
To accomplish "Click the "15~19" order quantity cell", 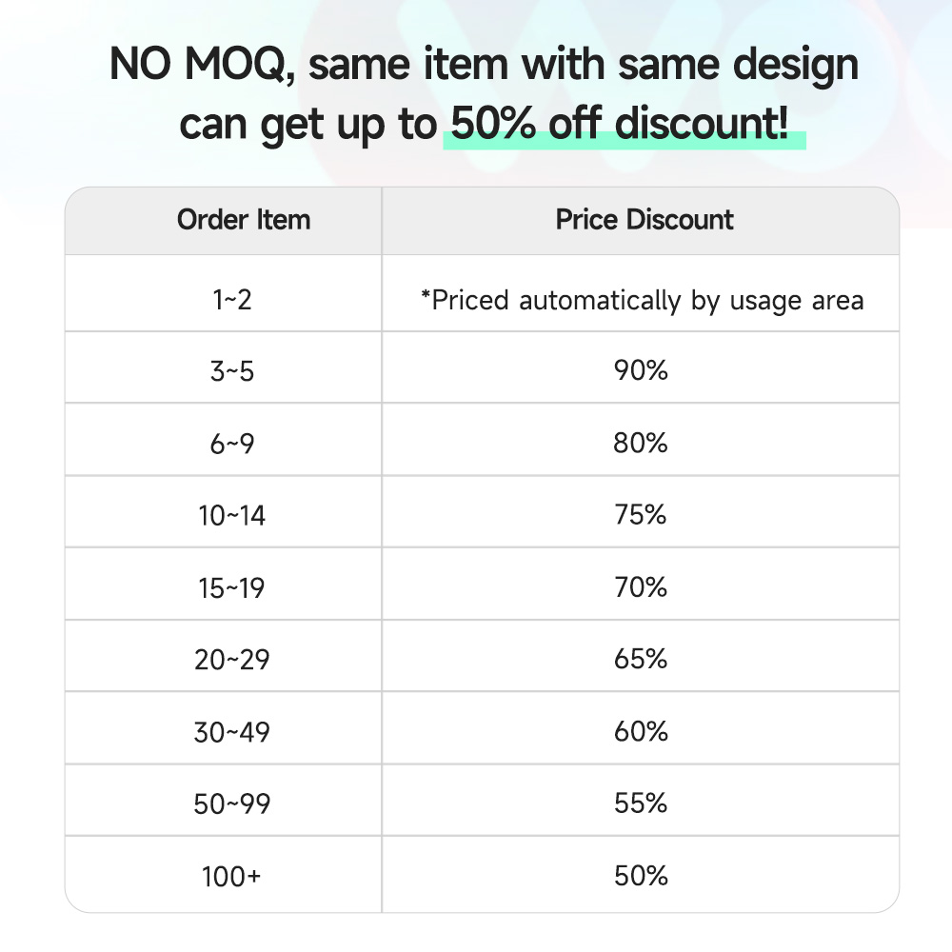I will pyautogui.click(x=231, y=588).
